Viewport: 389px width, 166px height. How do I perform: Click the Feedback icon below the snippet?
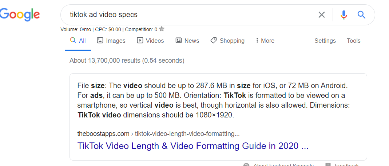328,165
